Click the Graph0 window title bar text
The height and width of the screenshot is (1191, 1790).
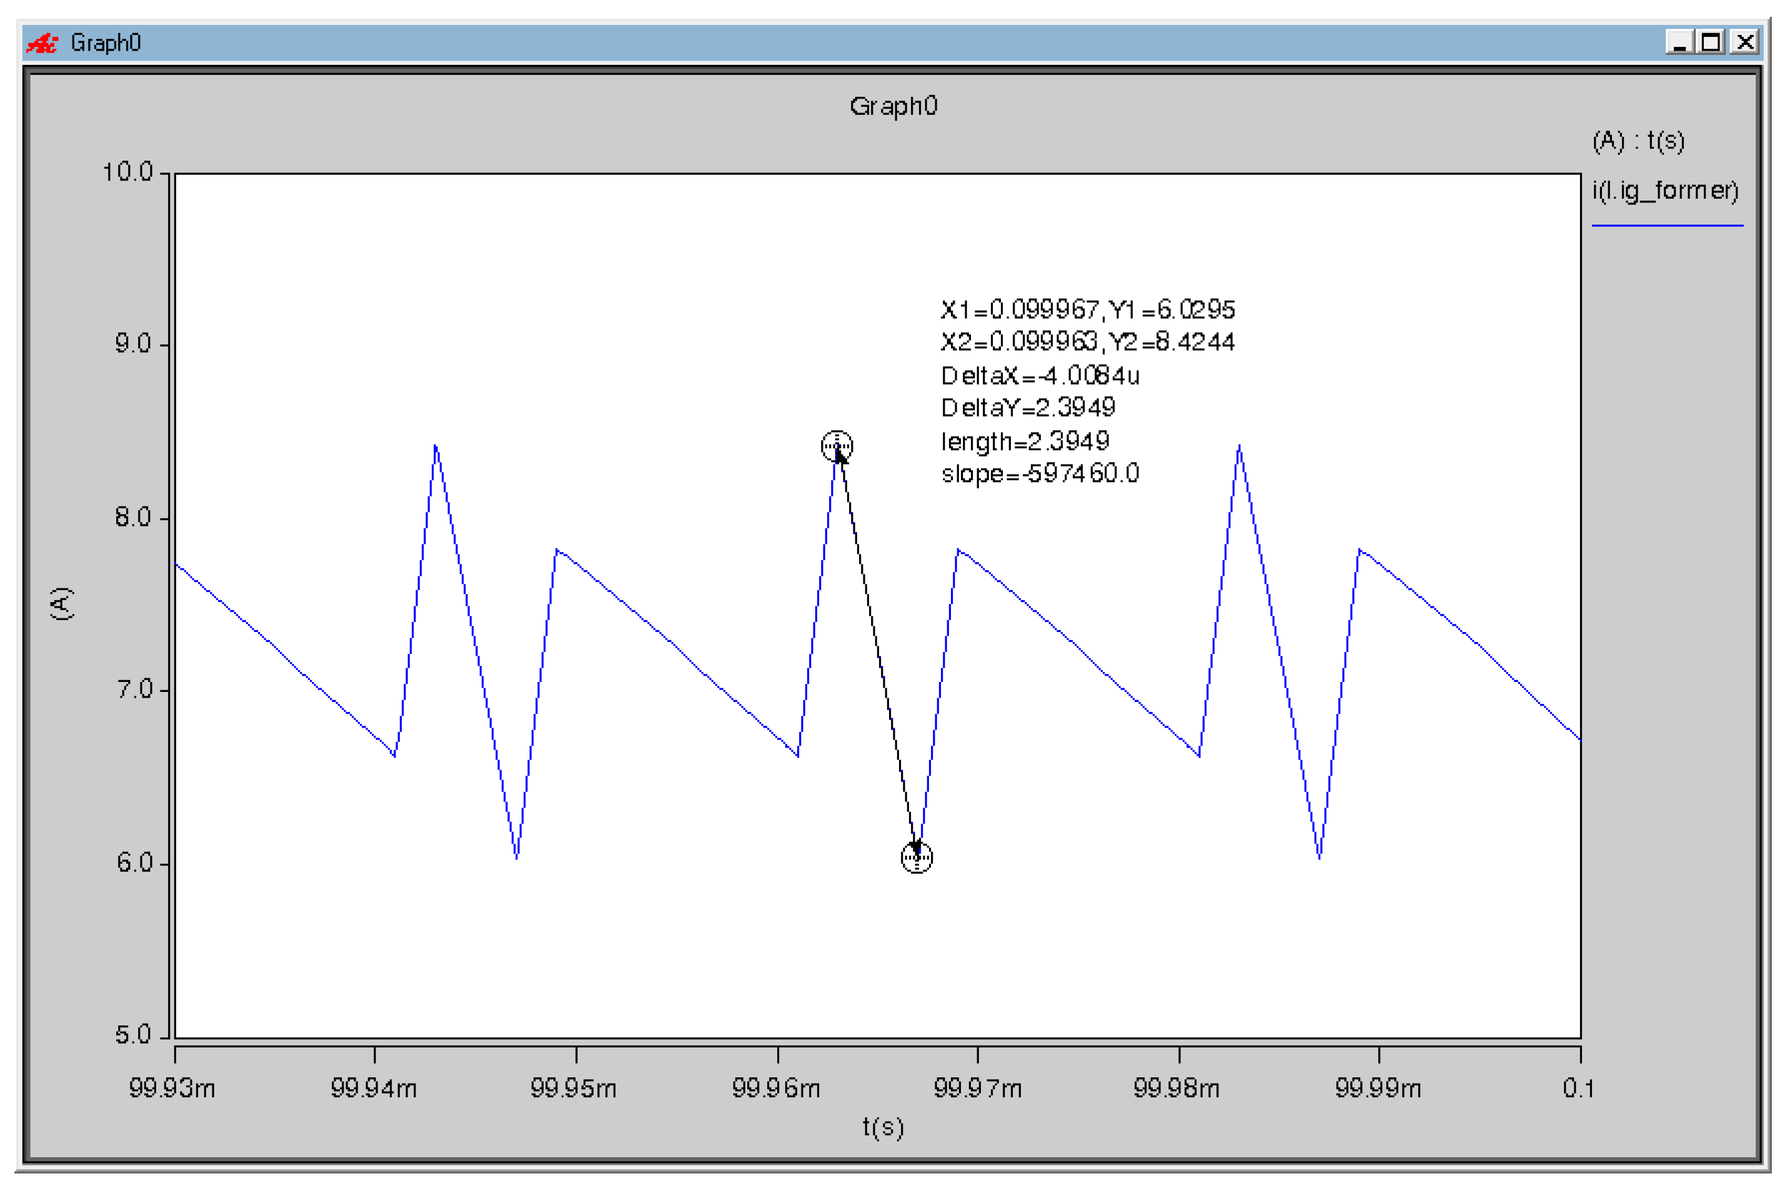(x=106, y=42)
